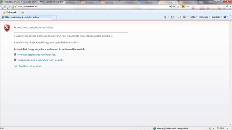This screenshot has height=130, width=232.
Task: Click the blue Help question mark icon
Action: [225, 17]
